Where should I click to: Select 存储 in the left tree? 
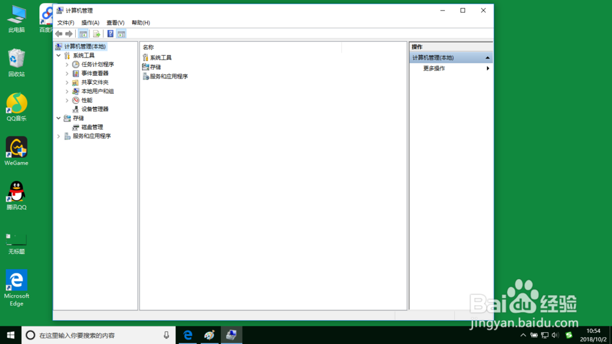tap(78, 118)
